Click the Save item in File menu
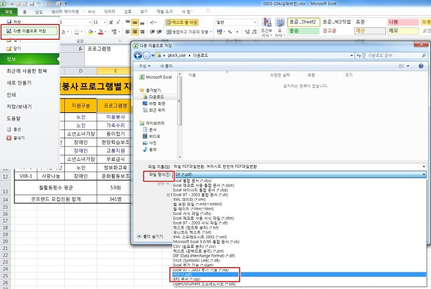Image resolution: width=431 pixels, height=289 pixels. coord(14,21)
